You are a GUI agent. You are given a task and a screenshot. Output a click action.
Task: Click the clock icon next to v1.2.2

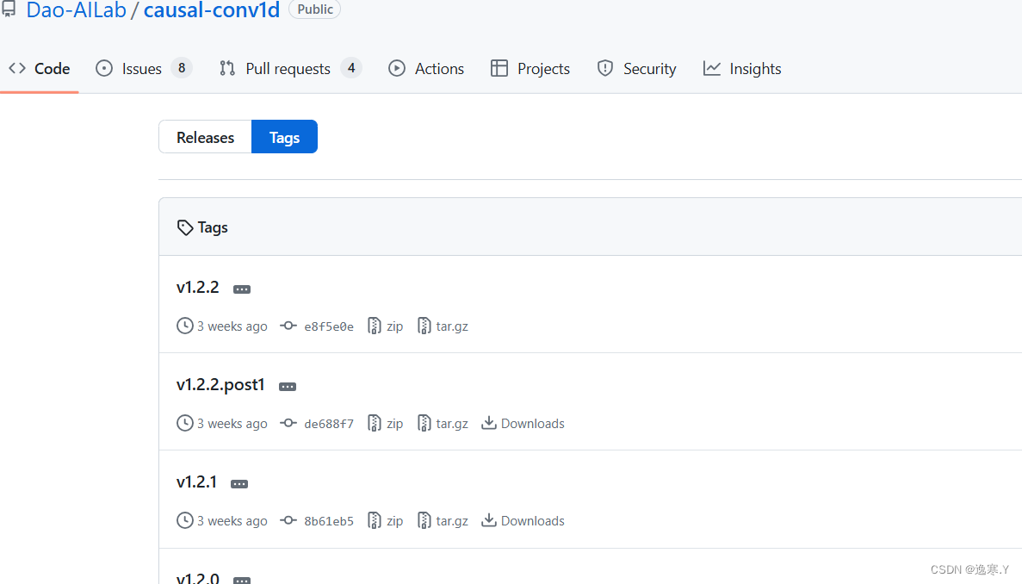(x=184, y=326)
